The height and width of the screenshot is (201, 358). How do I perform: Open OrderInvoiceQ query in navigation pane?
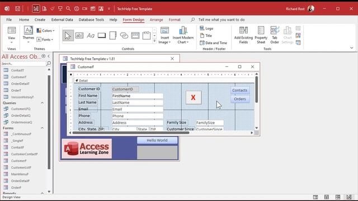(21, 122)
